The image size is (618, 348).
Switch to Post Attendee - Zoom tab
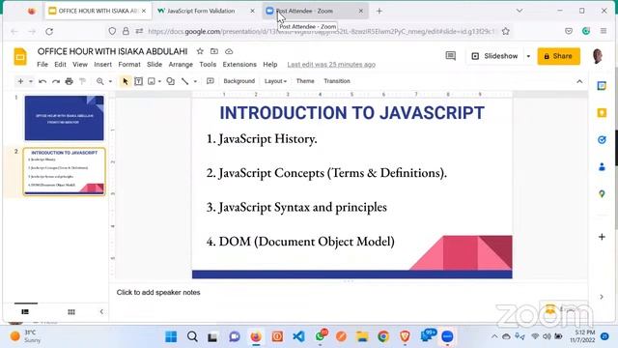315,11
